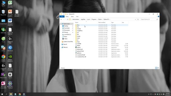Switch to details view layout
The height and width of the screenshot is (96, 171).
tap(156, 68)
